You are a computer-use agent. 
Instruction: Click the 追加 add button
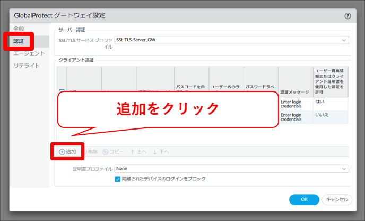[67, 152]
